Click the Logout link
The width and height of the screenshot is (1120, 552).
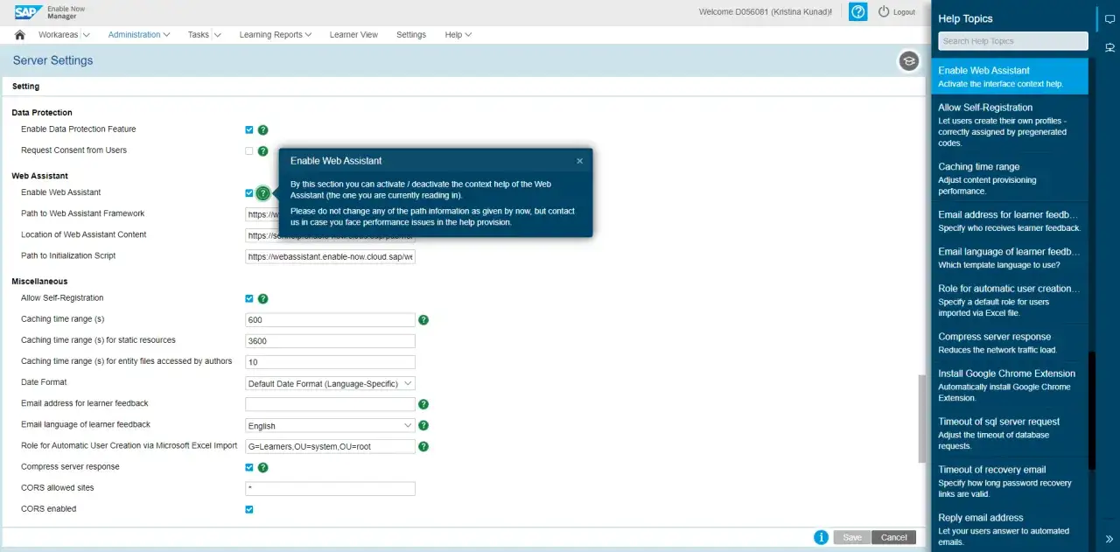tap(904, 12)
